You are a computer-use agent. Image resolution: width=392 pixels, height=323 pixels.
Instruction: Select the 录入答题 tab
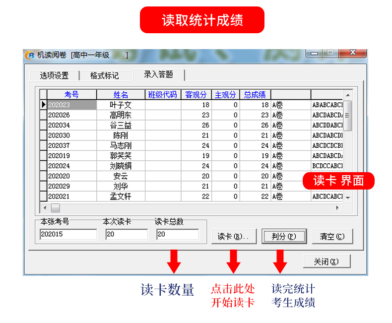158,74
